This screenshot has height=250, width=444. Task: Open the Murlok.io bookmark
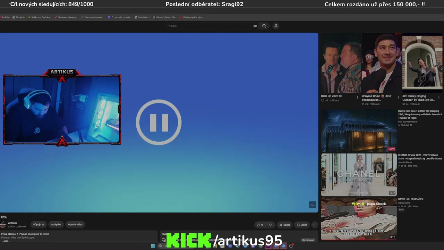tap(19, 17)
